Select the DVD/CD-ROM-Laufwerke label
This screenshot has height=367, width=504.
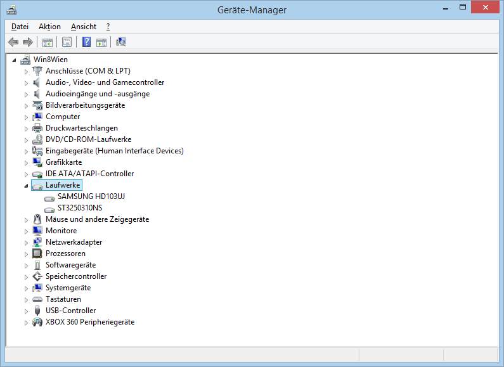click(88, 139)
